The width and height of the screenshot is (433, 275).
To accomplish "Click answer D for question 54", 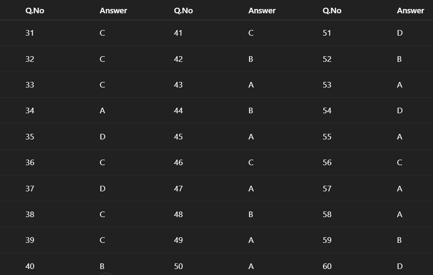I will 399,111.
